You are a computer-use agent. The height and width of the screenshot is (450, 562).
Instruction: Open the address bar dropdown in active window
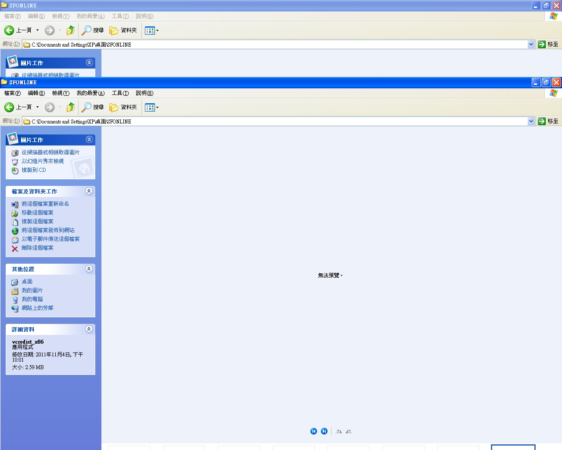coord(531,121)
